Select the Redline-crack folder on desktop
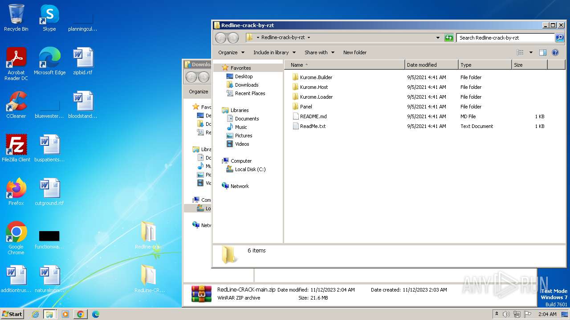The image size is (570, 320). click(149, 236)
